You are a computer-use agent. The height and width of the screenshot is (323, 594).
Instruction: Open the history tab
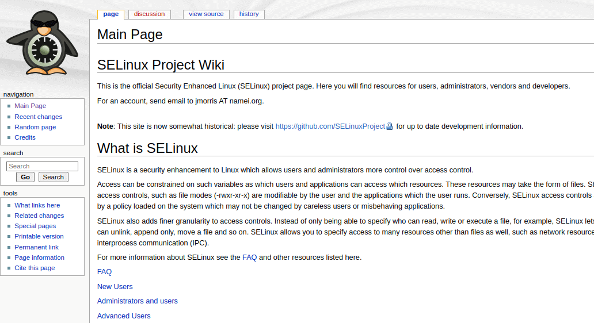(249, 14)
